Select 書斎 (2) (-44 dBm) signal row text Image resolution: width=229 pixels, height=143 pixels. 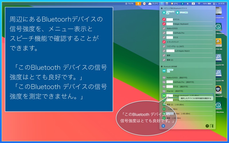(x=175, y=105)
